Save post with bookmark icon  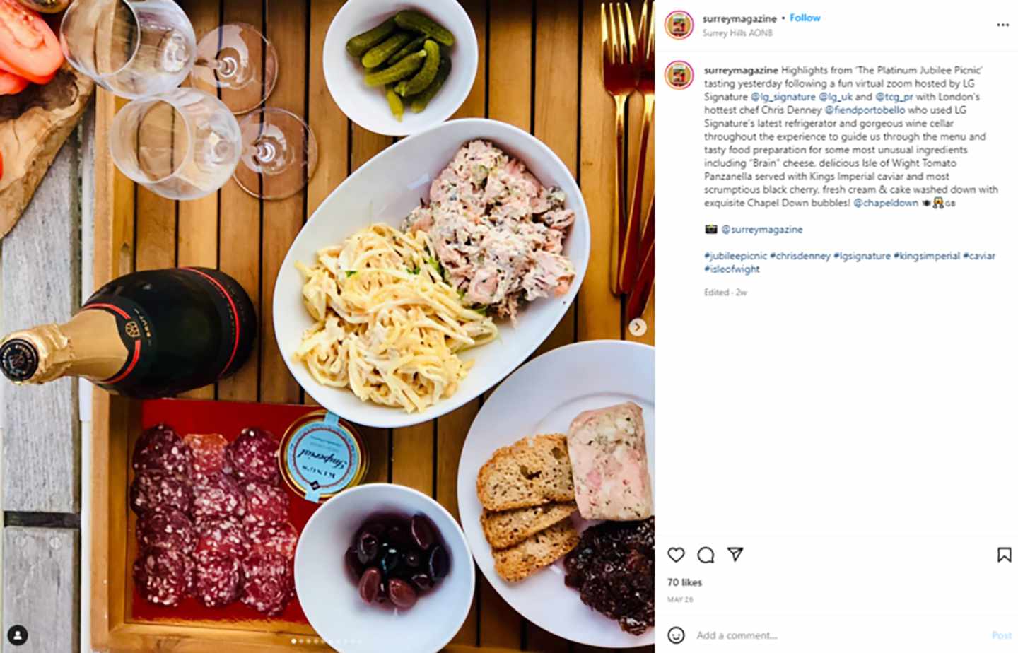coord(1004,555)
